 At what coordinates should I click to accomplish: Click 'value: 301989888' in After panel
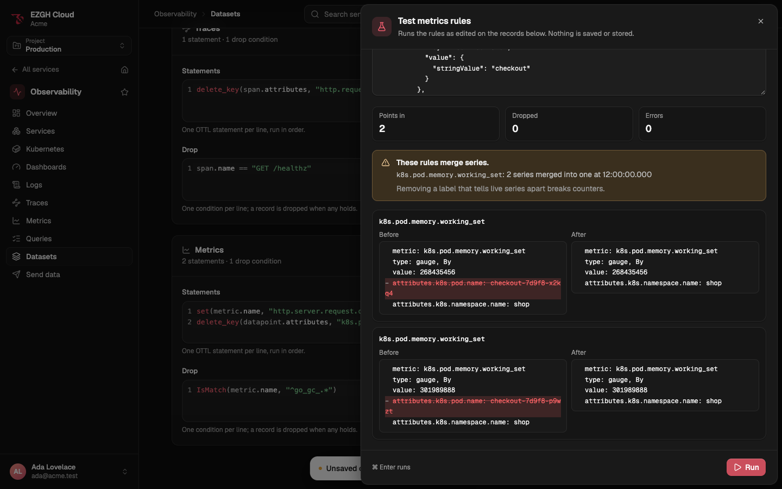pyautogui.click(x=616, y=390)
